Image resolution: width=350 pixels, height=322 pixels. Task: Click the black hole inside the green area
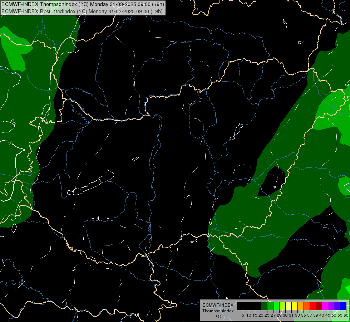[x=272, y=181]
